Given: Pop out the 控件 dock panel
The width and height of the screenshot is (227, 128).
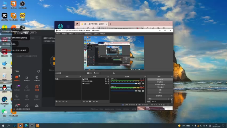Looking at the screenshot, I should click(172, 77).
